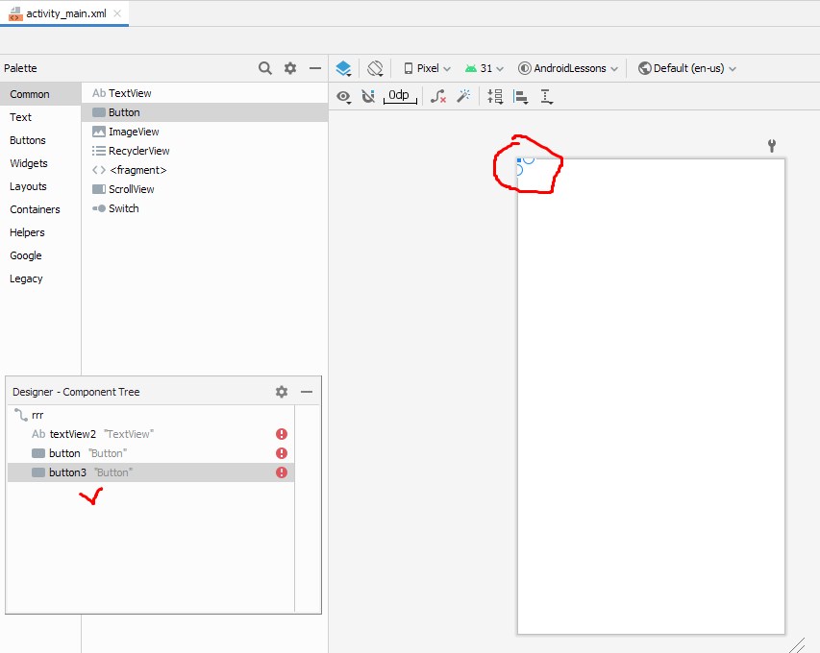Click the wrench attributes icon
The image size is (820, 653).
[x=771, y=145]
